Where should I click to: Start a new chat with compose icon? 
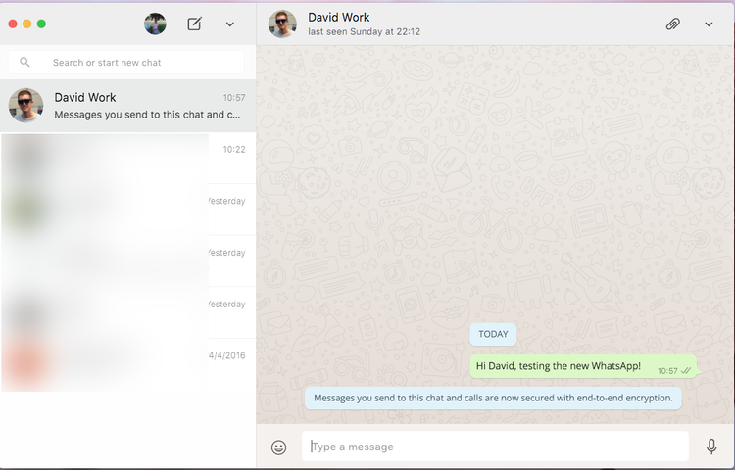click(x=194, y=23)
